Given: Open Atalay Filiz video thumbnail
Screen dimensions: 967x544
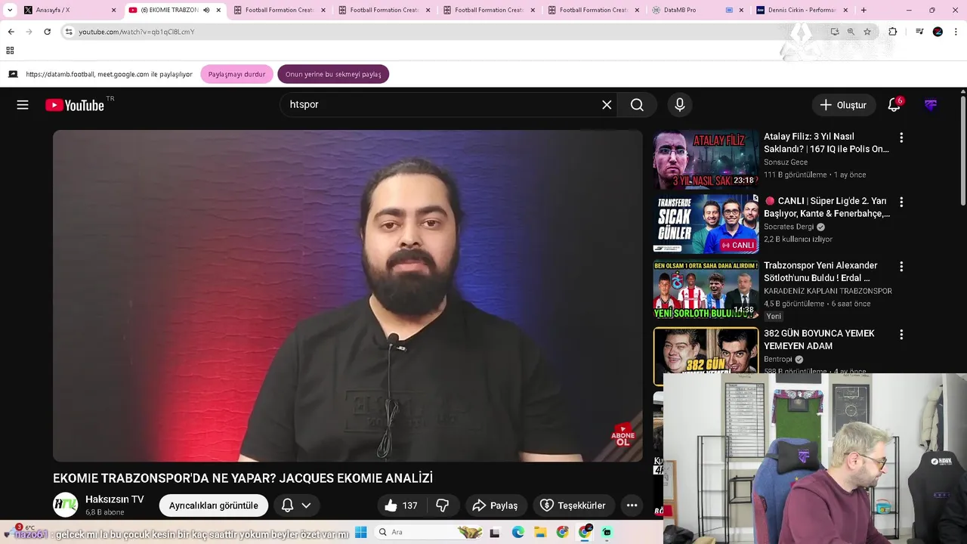Looking at the screenshot, I should point(706,159).
